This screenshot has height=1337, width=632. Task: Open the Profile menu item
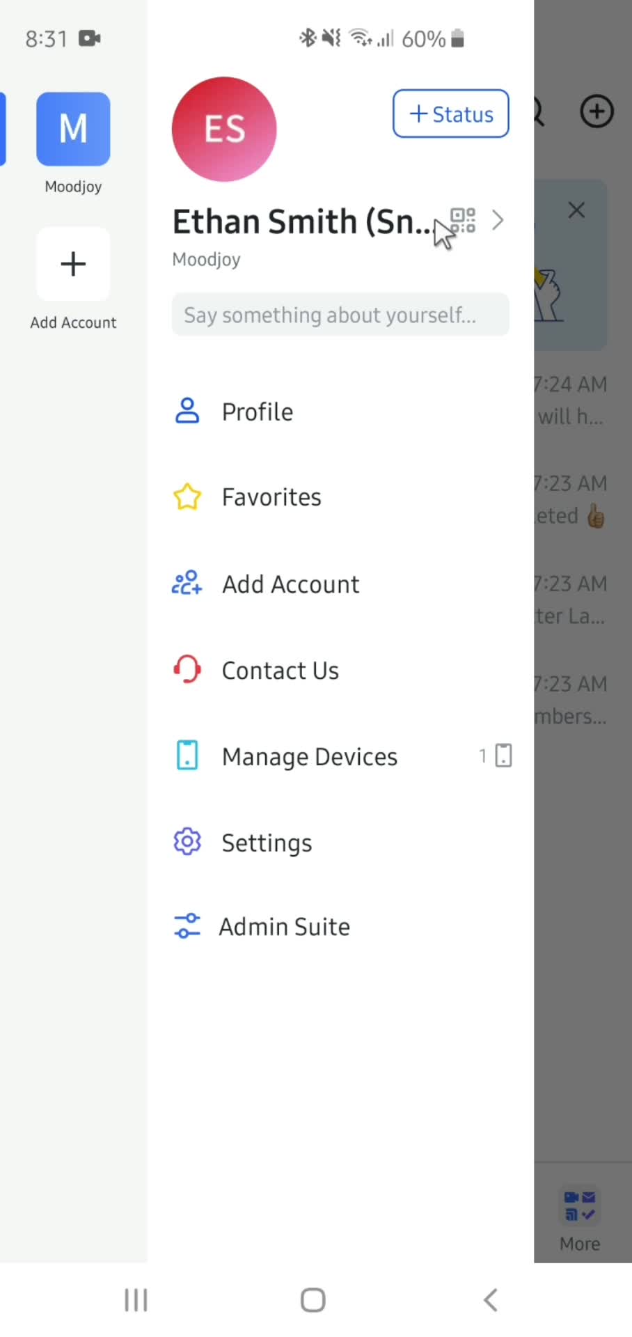coord(340,412)
